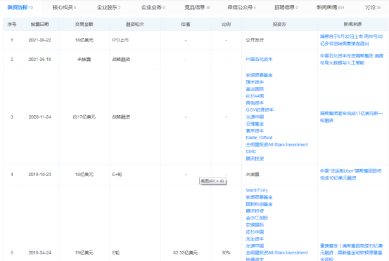This screenshot has height=261, width=389.
Task: Open investor link 富达国际
Action: (x=255, y=89)
